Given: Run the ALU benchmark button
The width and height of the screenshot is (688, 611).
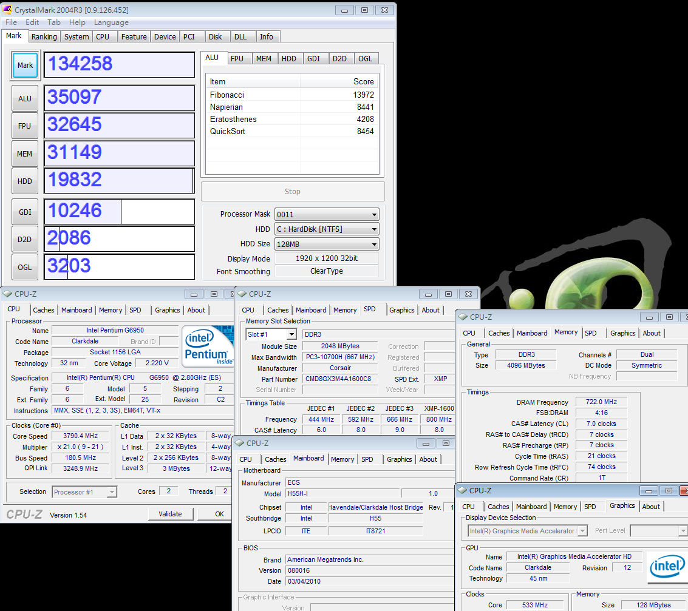Looking at the screenshot, I should pos(25,98).
